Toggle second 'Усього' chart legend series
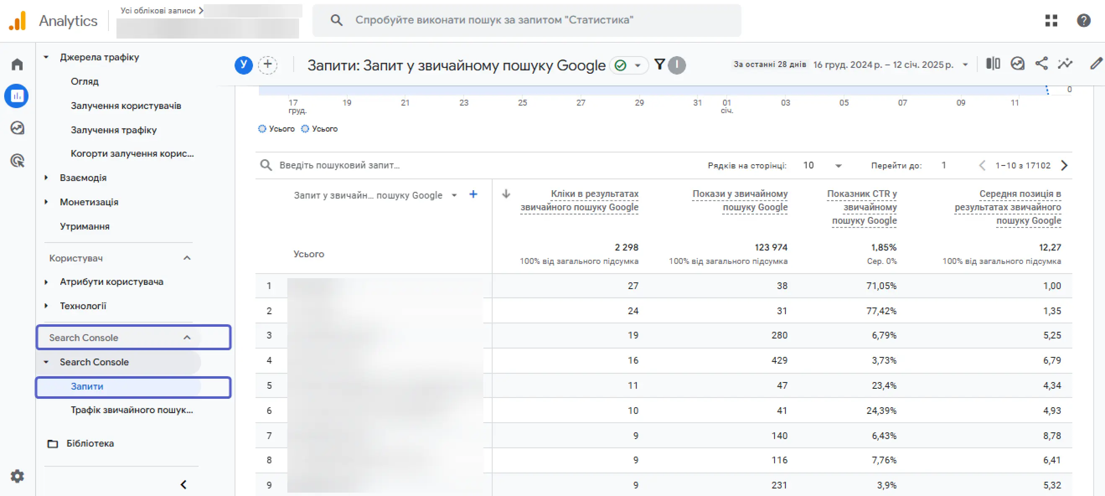Viewport: 1105px width, 496px height. (x=319, y=129)
